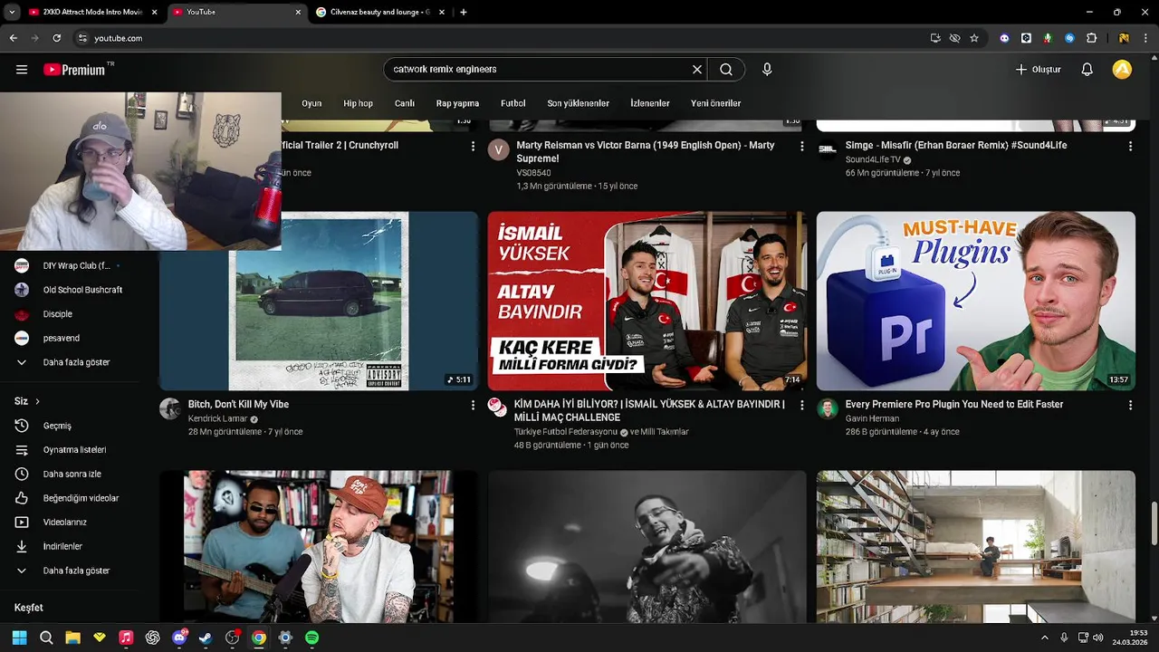
Task: Open the black-and-white rapper thumbnail
Action: point(647,546)
